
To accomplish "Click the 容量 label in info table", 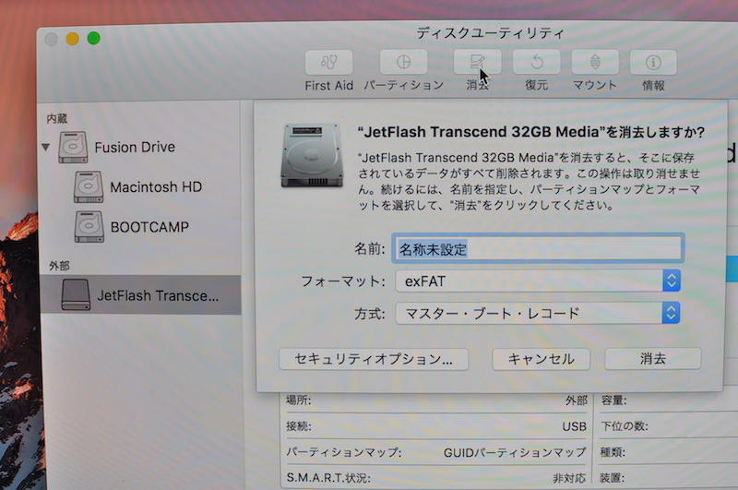I will (x=613, y=400).
